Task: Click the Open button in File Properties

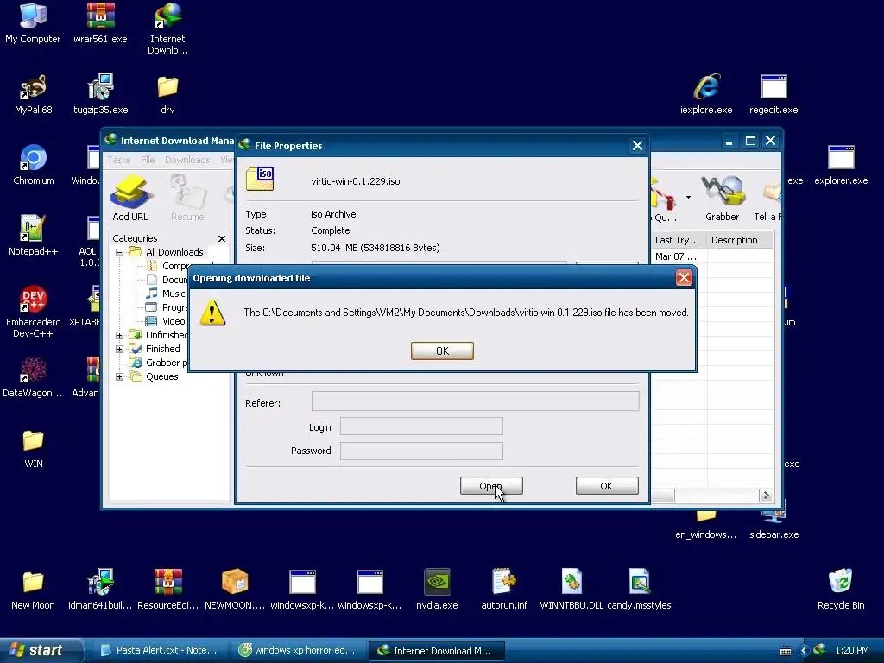Action: click(491, 485)
